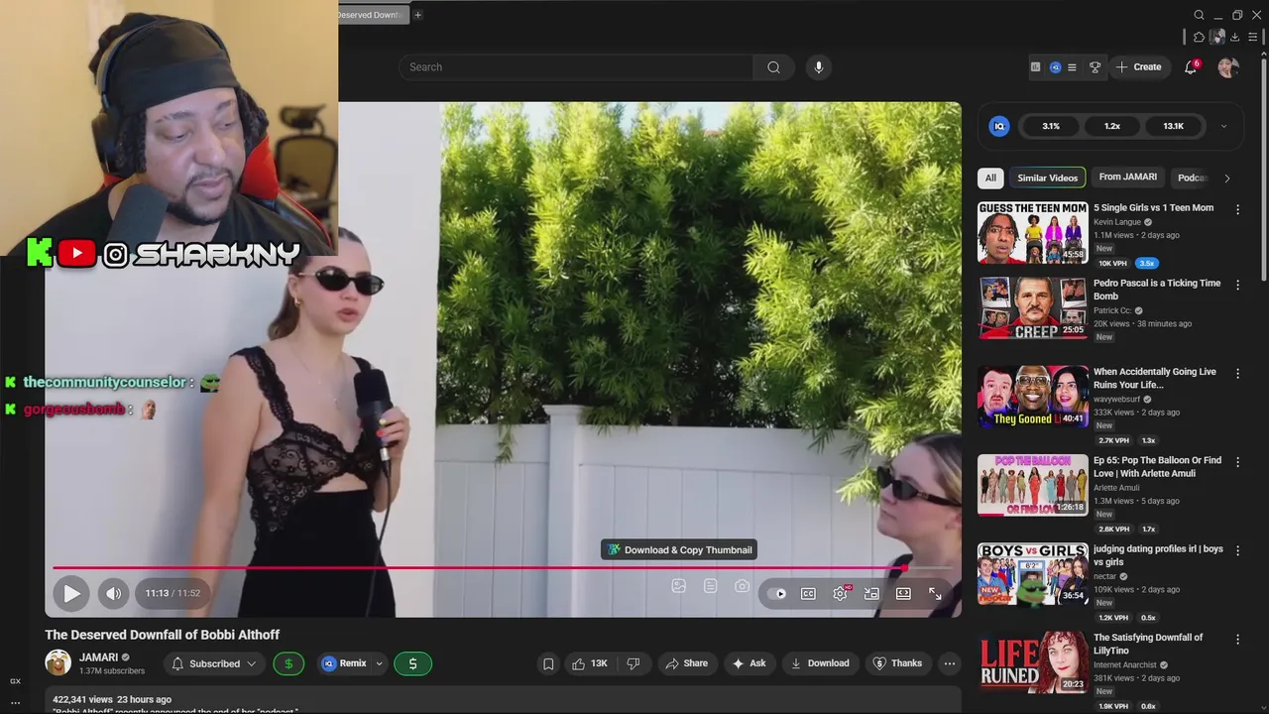The height and width of the screenshot is (714, 1269).
Task: Open the trophy icon in header
Action: (1096, 67)
